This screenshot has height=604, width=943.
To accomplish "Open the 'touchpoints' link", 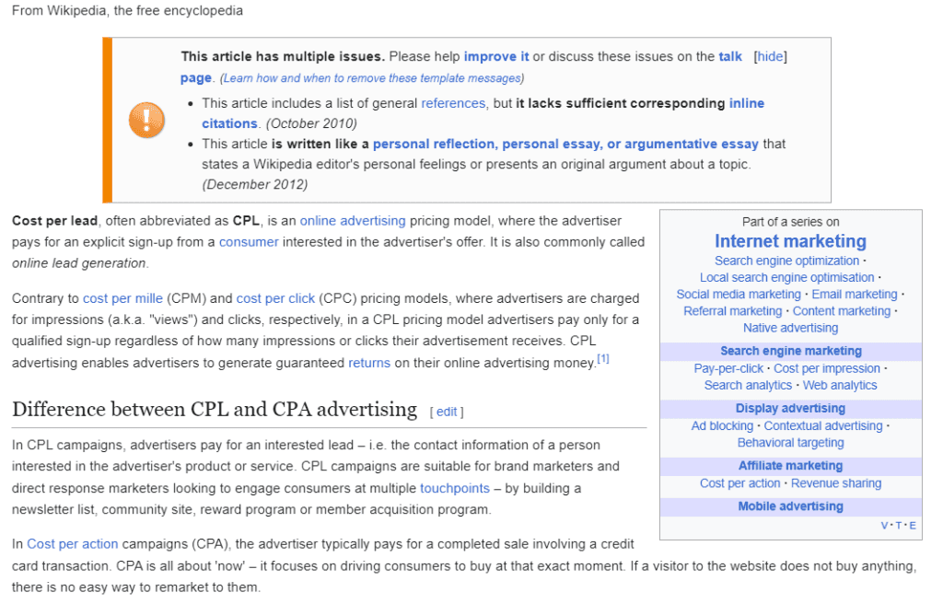I will 455,488.
